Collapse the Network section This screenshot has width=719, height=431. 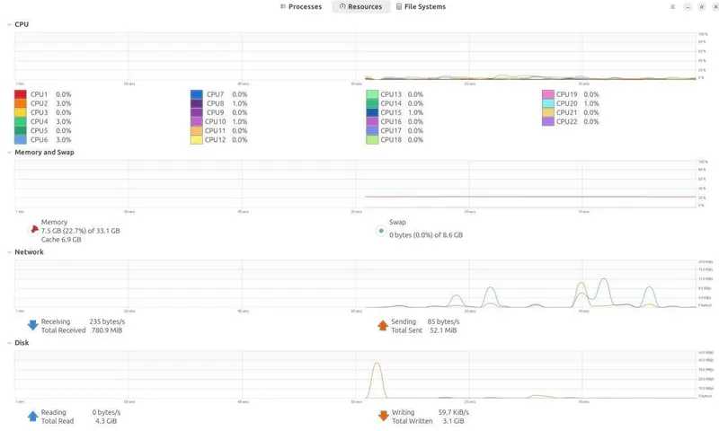coord(9,252)
